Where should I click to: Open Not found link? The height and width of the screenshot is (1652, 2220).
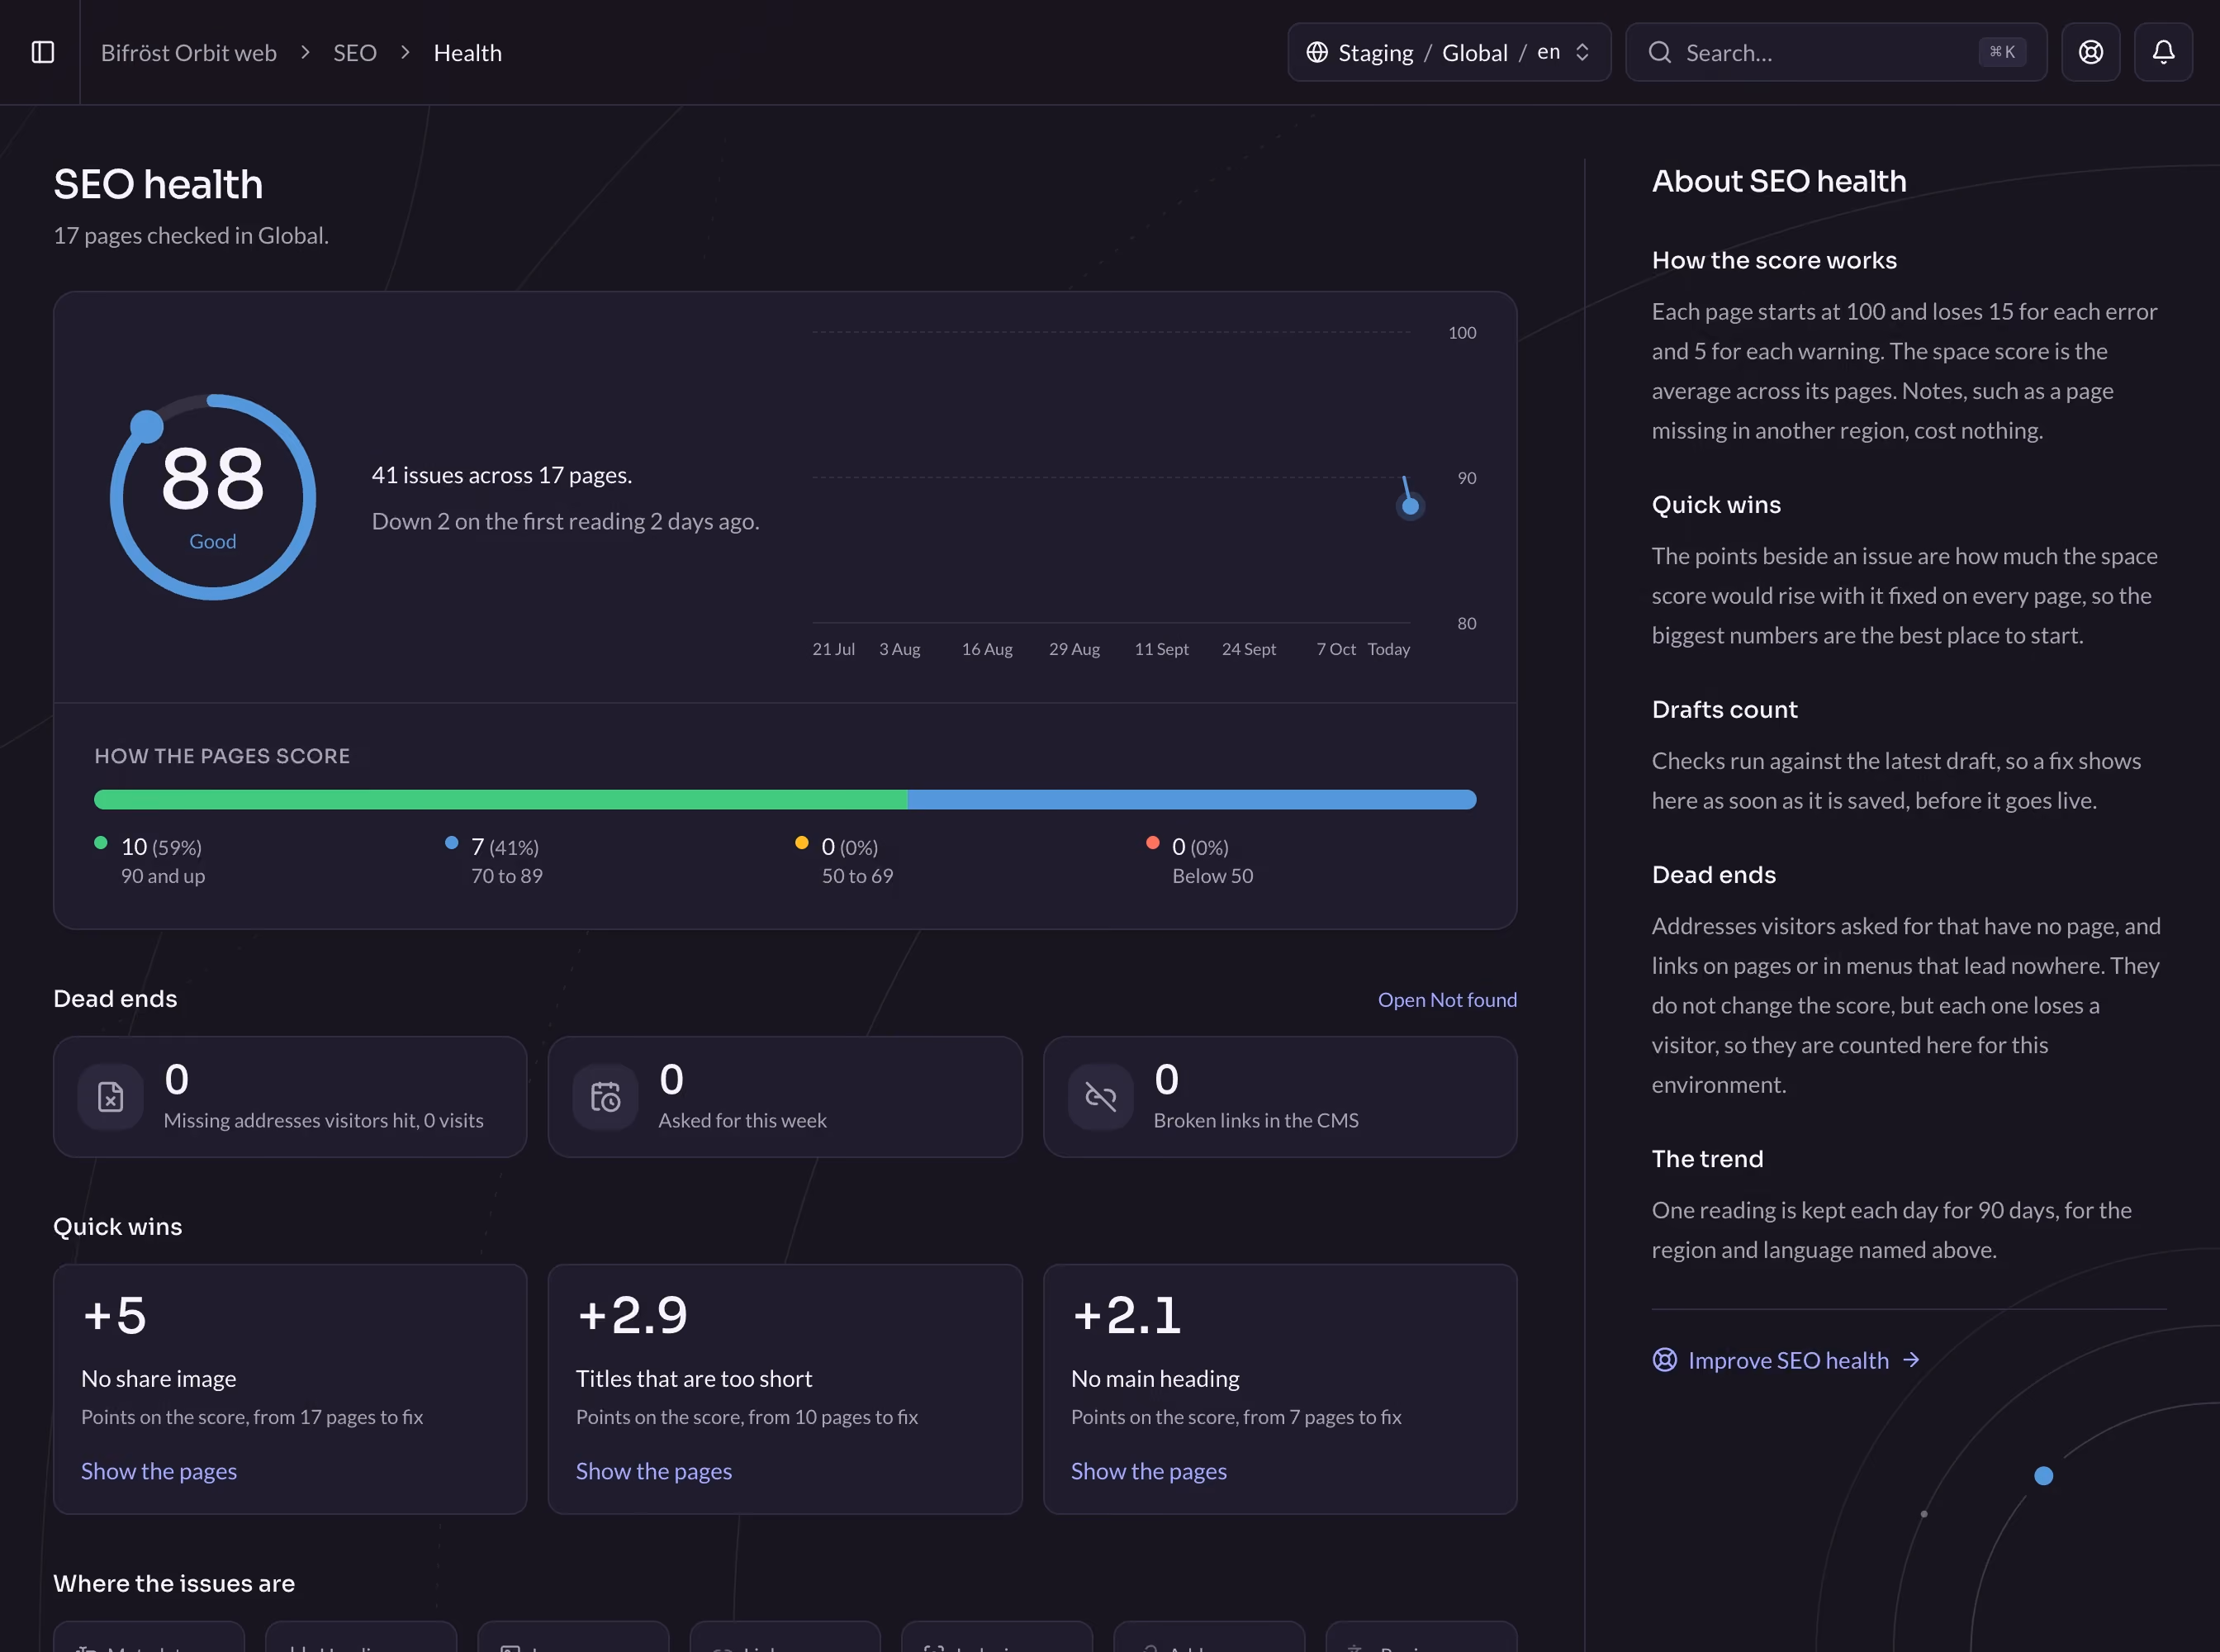(1447, 1000)
